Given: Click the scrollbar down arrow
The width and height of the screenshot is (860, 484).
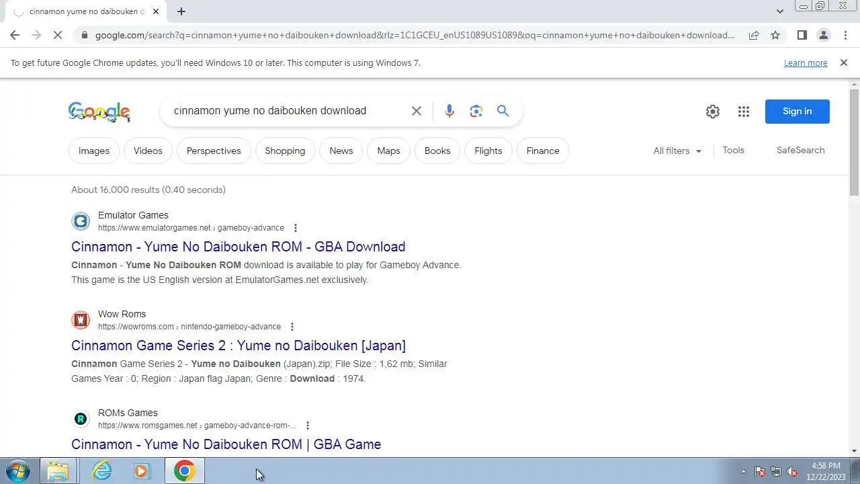Looking at the screenshot, I should (x=855, y=451).
